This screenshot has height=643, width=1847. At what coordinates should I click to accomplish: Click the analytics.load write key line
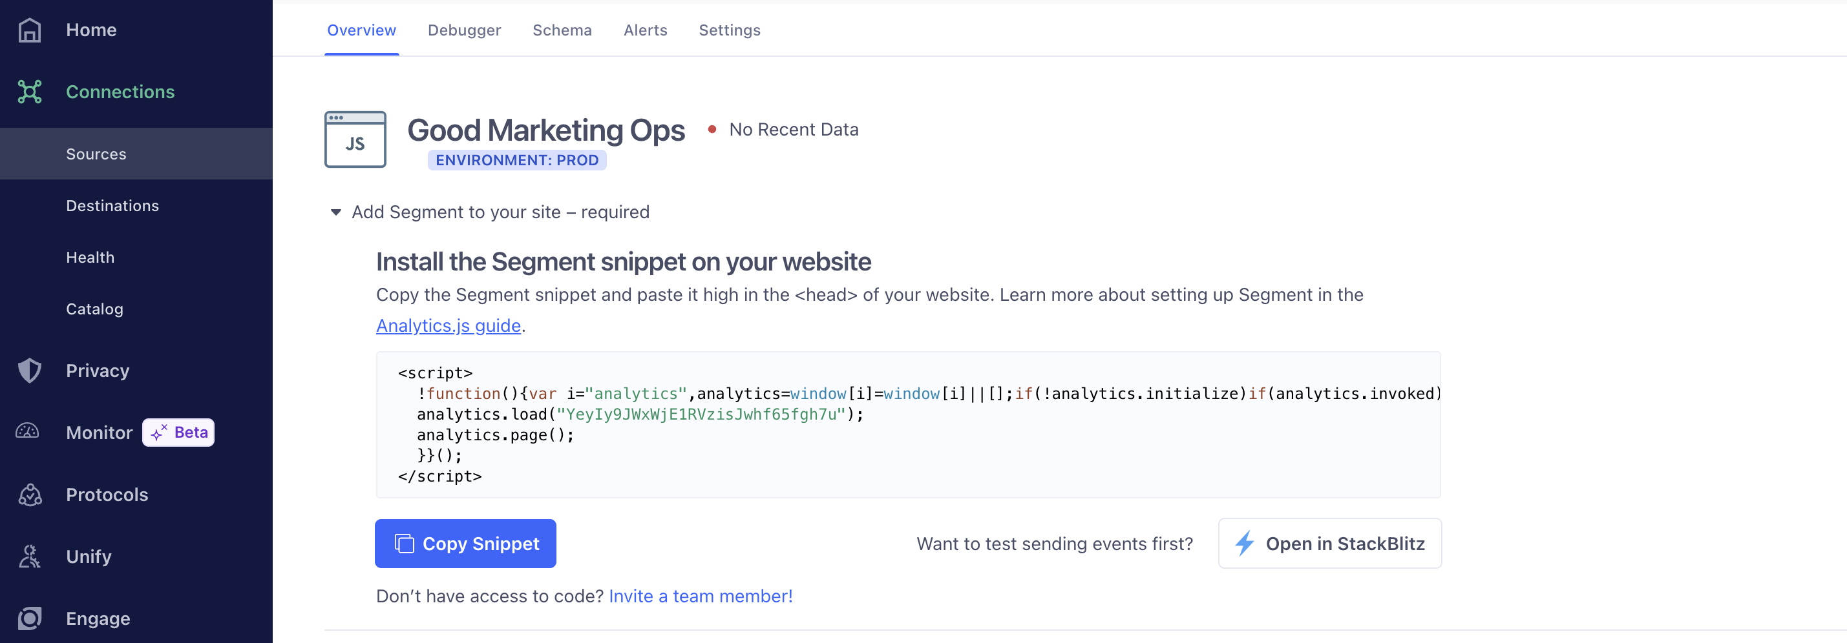pyautogui.click(x=640, y=414)
